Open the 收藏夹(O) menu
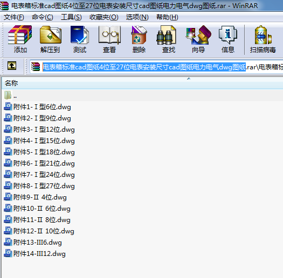This screenshot has height=278, width=283. click(x=104, y=17)
